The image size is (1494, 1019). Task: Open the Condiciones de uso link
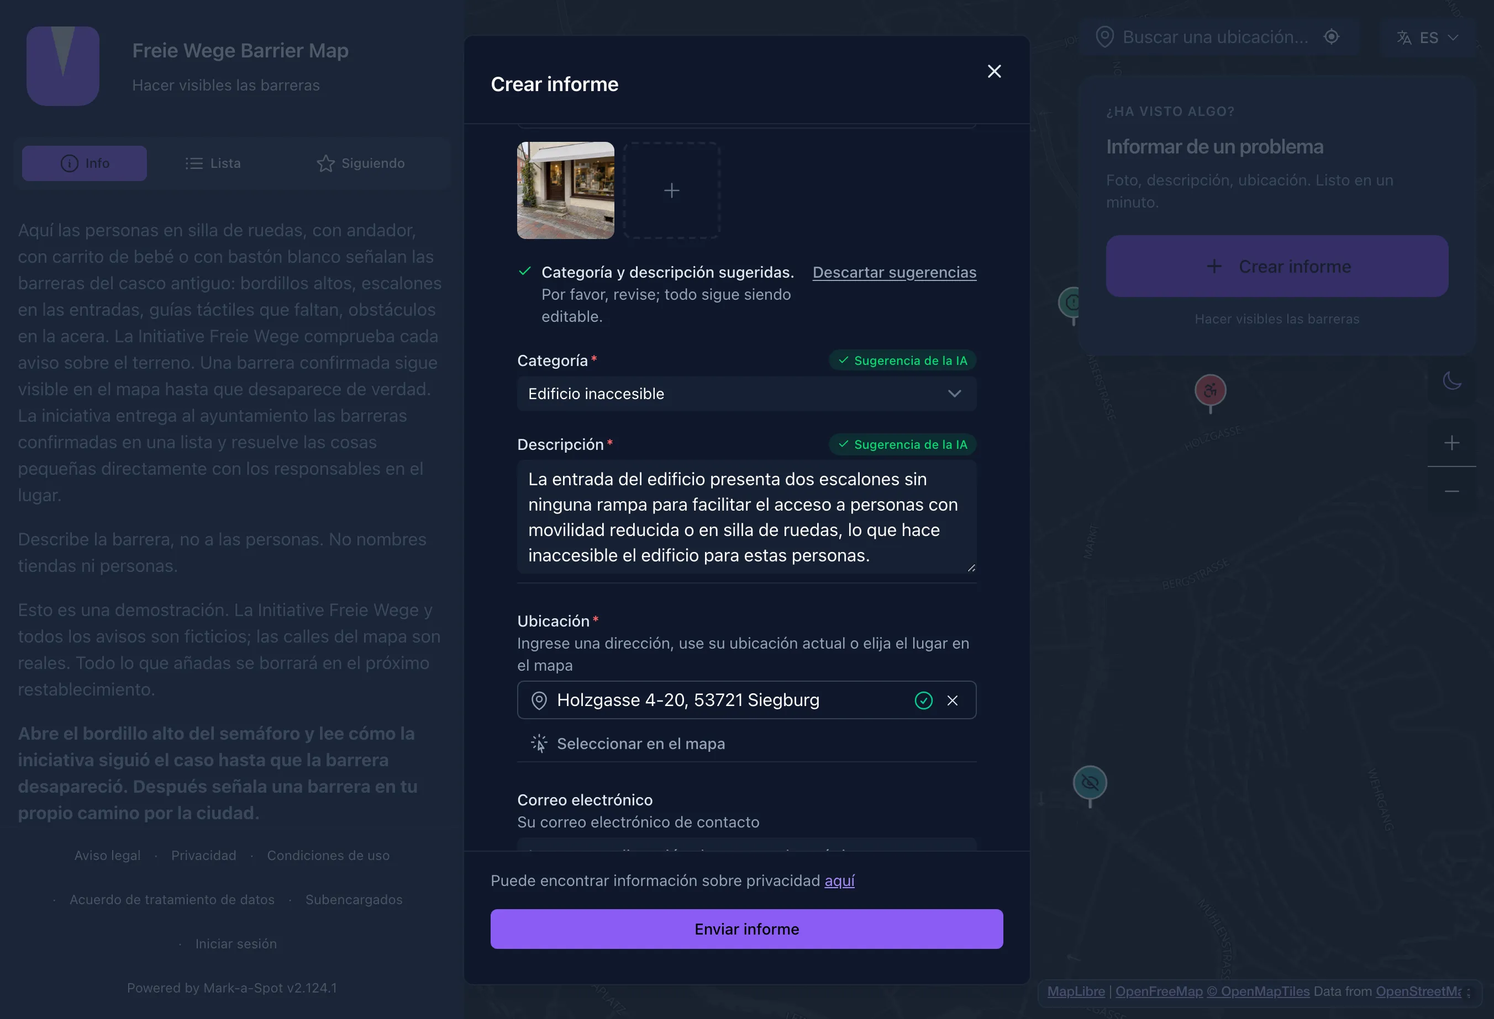click(328, 855)
